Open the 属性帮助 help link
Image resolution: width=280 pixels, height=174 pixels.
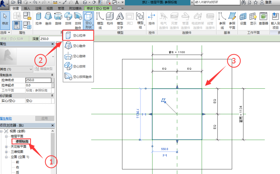tap(6, 119)
